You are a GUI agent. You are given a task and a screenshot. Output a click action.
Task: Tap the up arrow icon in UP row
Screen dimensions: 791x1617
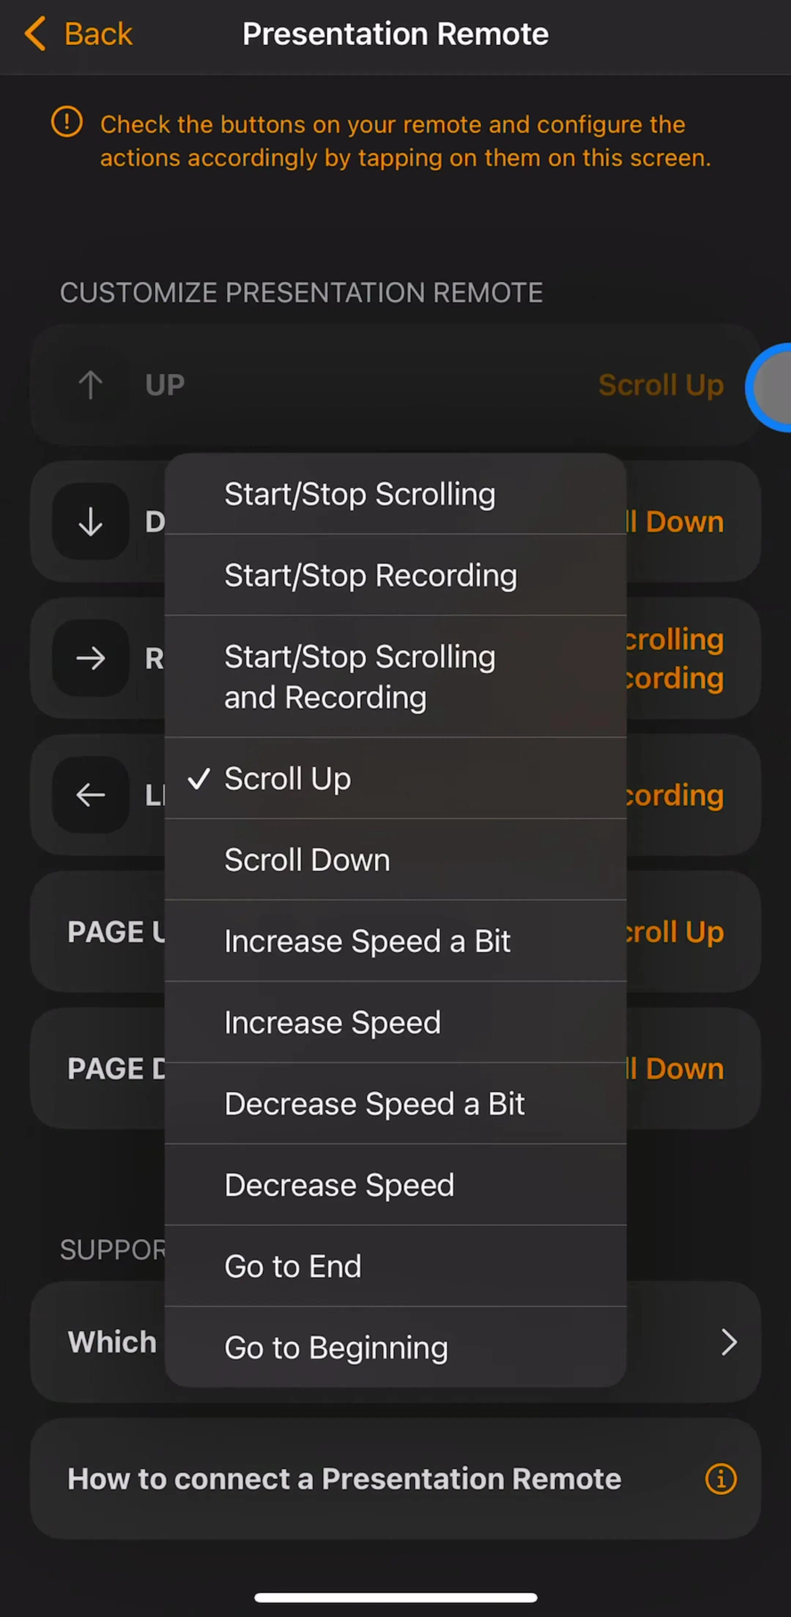pos(91,384)
